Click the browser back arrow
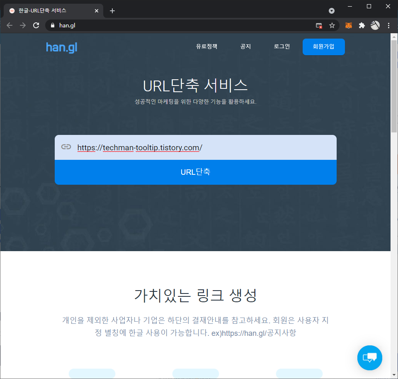 [10, 25]
